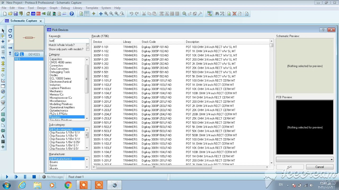Screen dimensions: 339x190
Task: Click results list scroll-down arrow
Action: (x=271, y=163)
